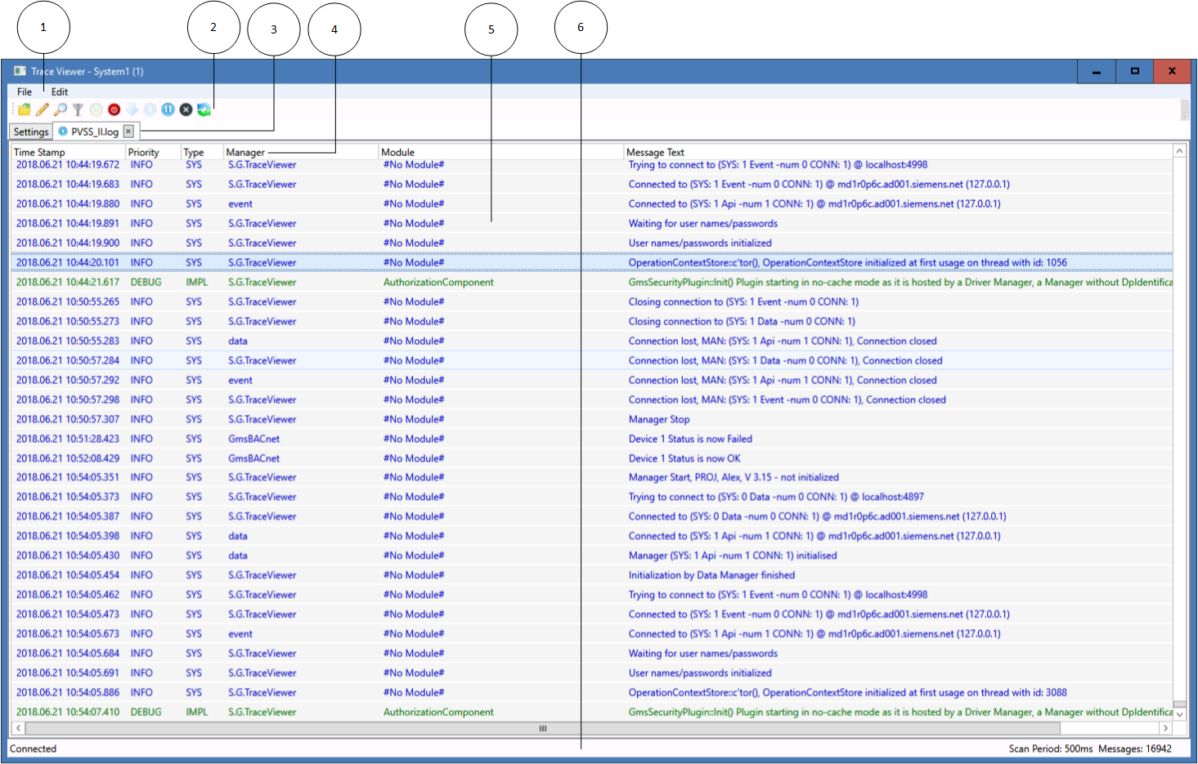Click the magnifying glass search icon
Image resolution: width=1198 pixels, height=764 pixels.
tap(61, 109)
